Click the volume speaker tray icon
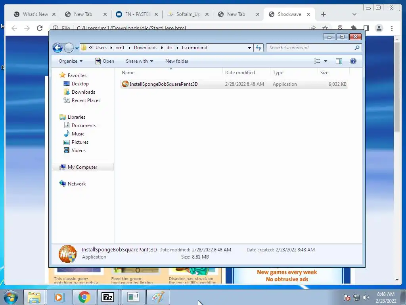This screenshot has height=305, width=406. tap(366, 297)
